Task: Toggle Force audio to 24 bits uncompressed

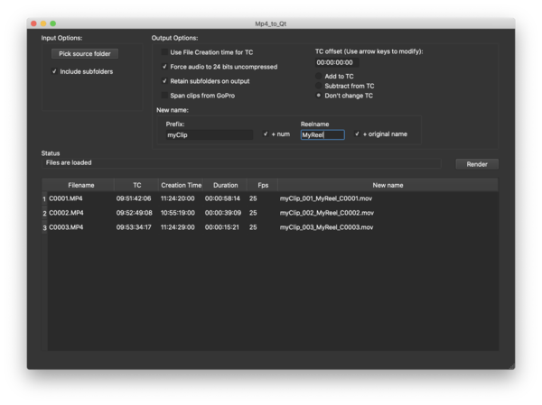Action: click(164, 67)
